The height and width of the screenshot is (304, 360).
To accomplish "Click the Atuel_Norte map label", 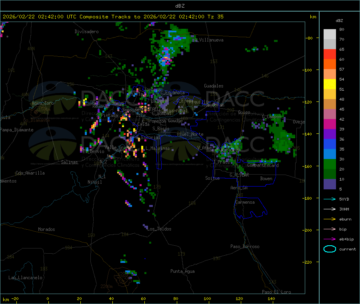I will point(190,134).
